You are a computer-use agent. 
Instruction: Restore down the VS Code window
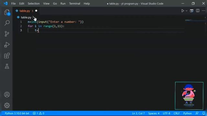point(193,4)
